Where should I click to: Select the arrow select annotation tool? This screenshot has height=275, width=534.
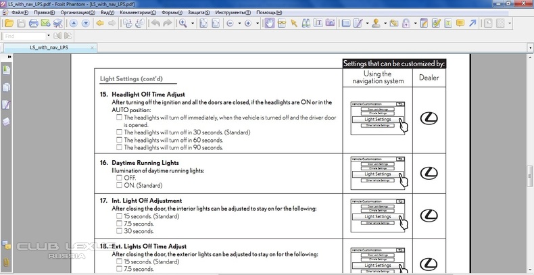[293, 23]
